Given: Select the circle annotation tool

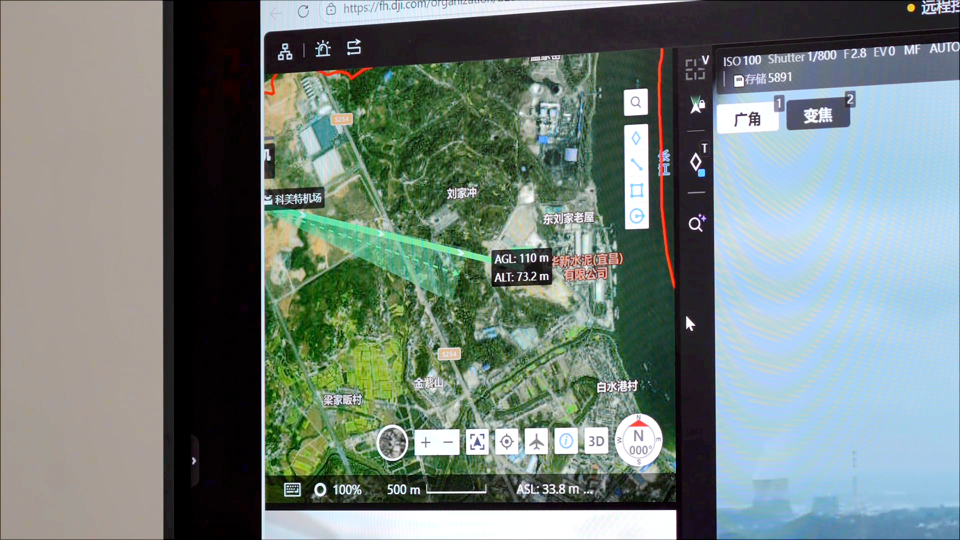Looking at the screenshot, I should click(x=636, y=216).
